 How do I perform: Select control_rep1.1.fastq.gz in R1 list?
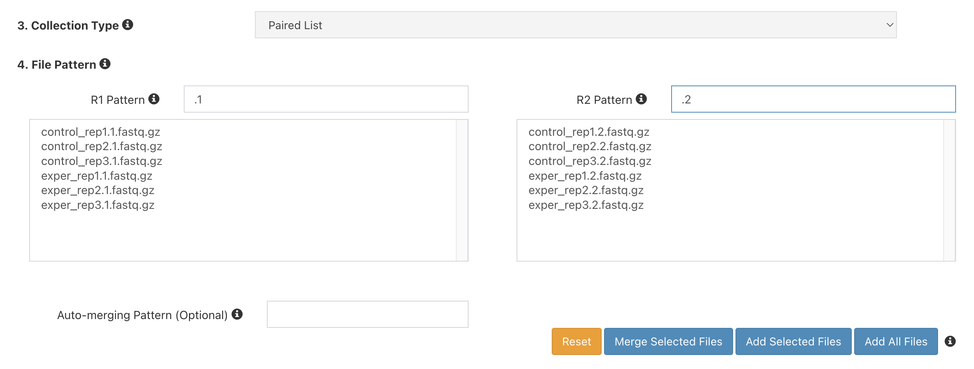101,132
